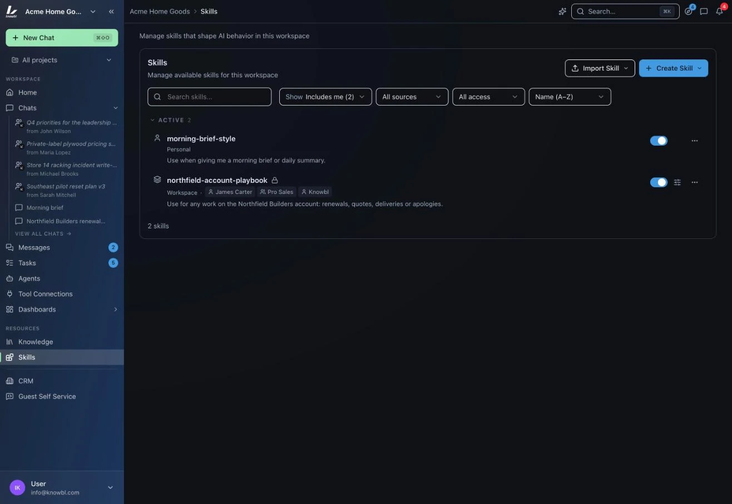Viewport: 732px width, 504px height.
Task: Open more options for northfield-account-playbook
Action: (694, 182)
